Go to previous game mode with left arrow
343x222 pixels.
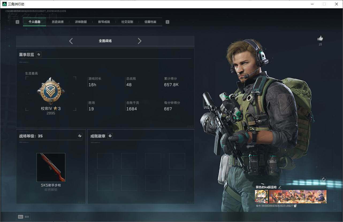pos(71,41)
